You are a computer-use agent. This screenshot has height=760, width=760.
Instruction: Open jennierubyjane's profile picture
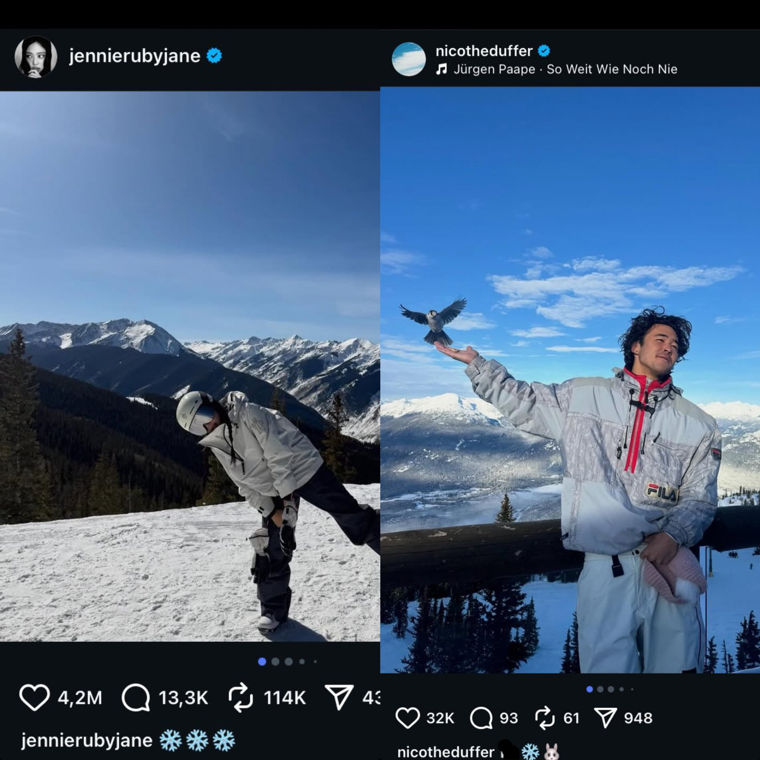pos(36,57)
